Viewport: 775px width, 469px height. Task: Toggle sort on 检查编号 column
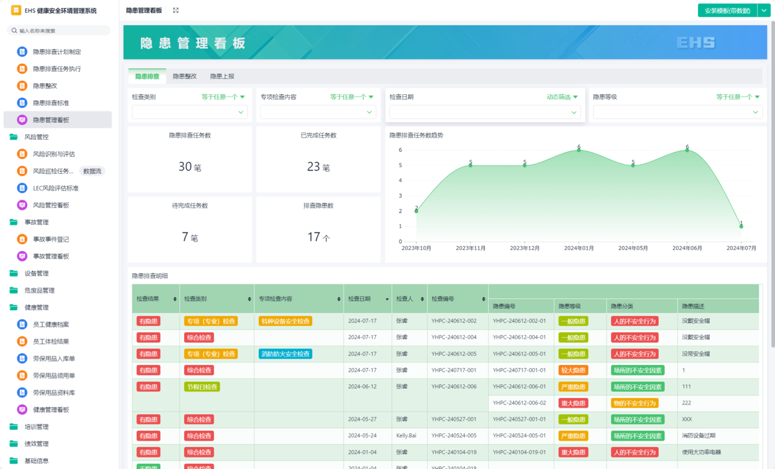484,300
